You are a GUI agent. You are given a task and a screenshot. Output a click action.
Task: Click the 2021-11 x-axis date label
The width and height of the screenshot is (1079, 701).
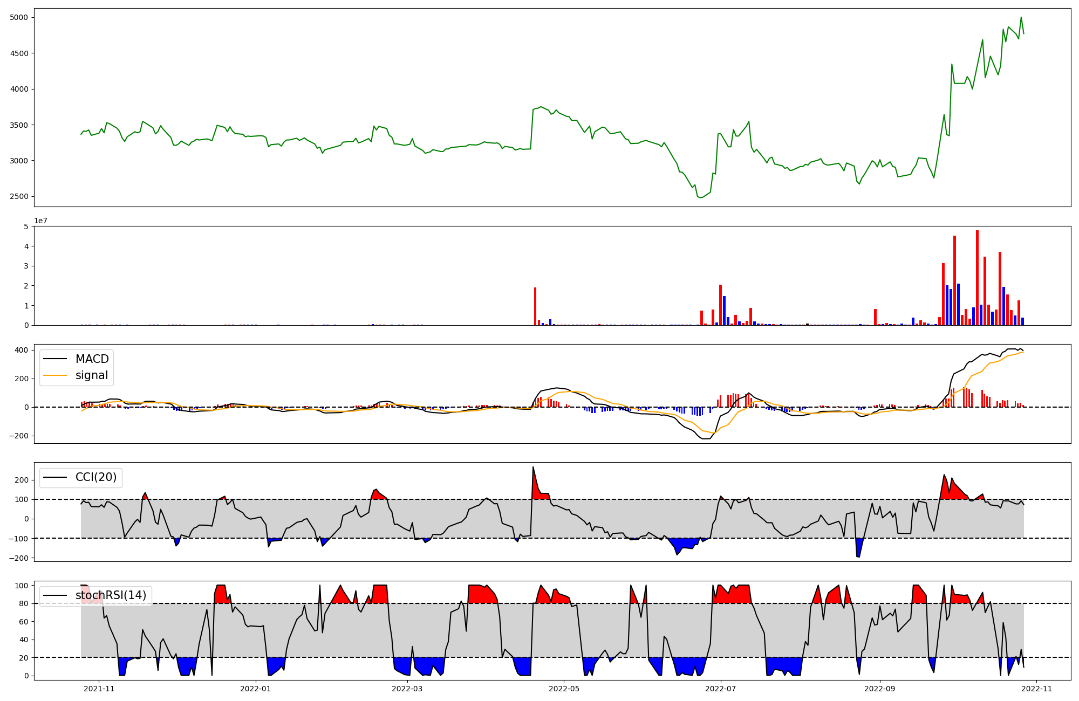99,689
